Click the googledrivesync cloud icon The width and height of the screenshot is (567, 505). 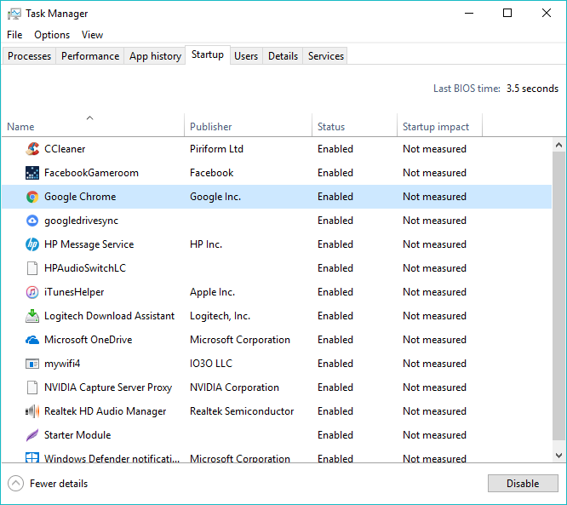pos(32,221)
